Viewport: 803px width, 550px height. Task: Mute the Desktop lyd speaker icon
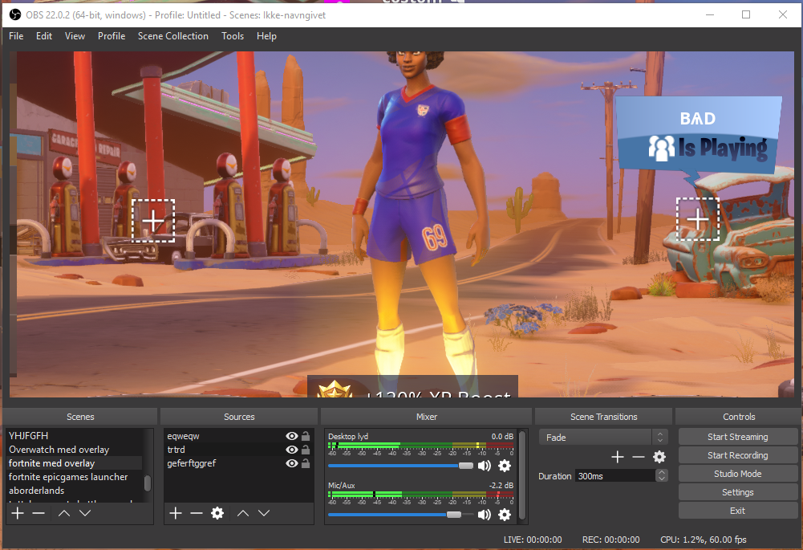(x=485, y=466)
